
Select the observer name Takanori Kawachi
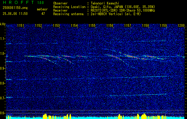[105, 3]
